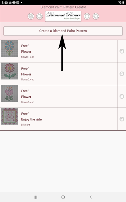Tap the undo/back arrow icon in header
The image size is (126, 202).
31,16
